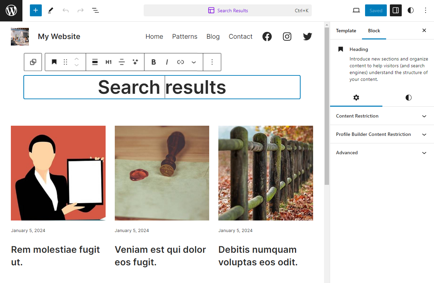The image size is (434, 283).
Task: Switch to the Template tab
Action: point(346,31)
